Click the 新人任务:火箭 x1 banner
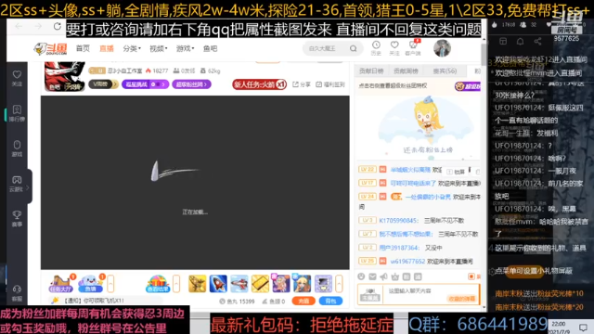Viewport: 594px width, 334px height. pyautogui.click(x=259, y=84)
